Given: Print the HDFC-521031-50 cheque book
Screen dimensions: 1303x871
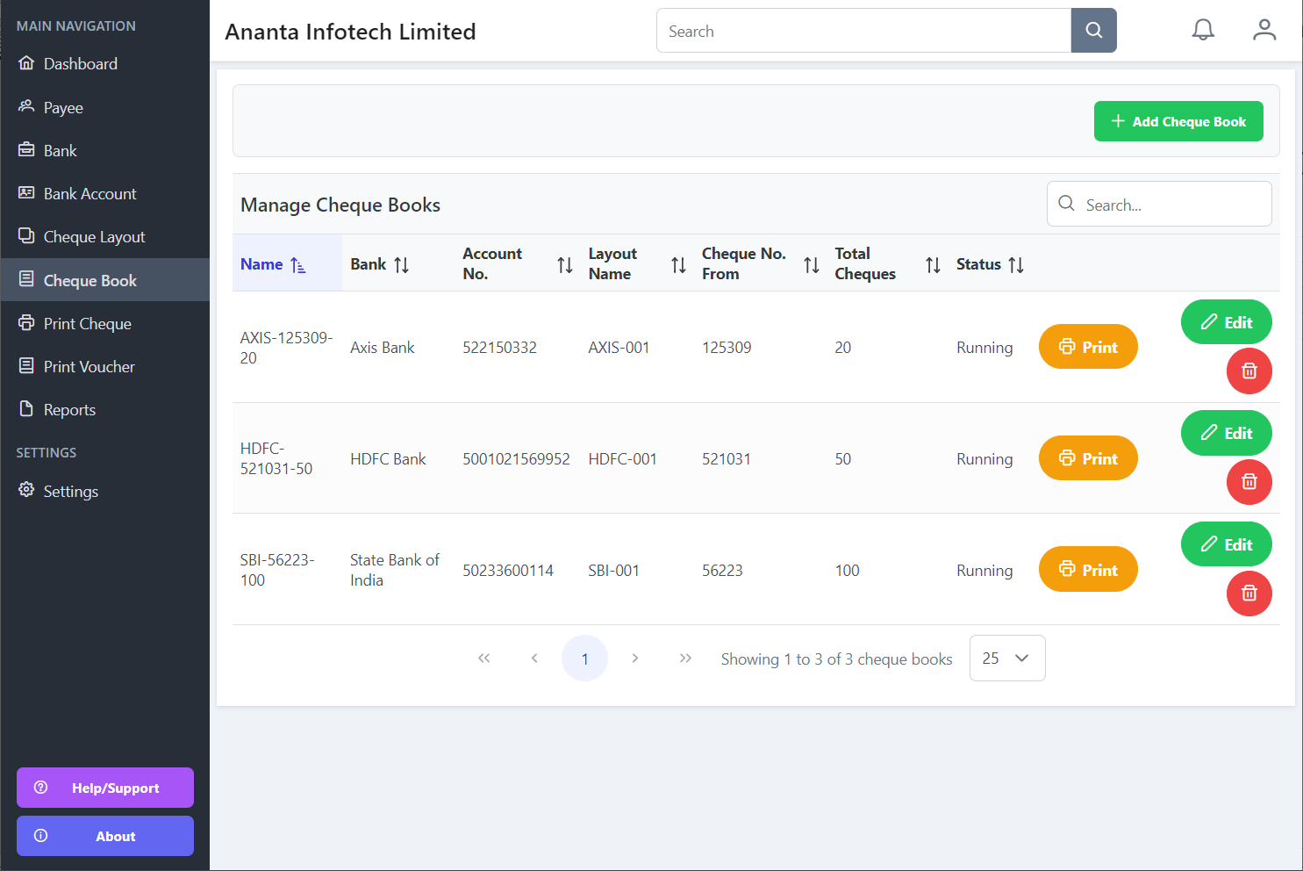Looking at the screenshot, I should coord(1088,458).
